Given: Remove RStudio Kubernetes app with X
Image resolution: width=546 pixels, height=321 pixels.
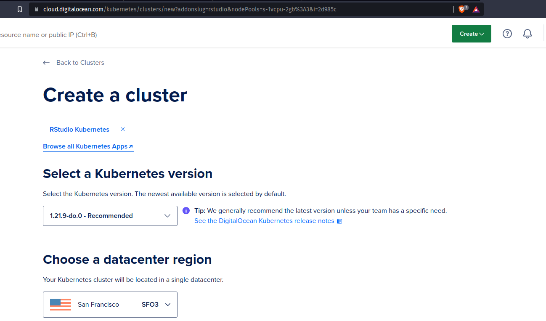Looking at the screenshot, I should pyautogui.click(x=123, y=129).
